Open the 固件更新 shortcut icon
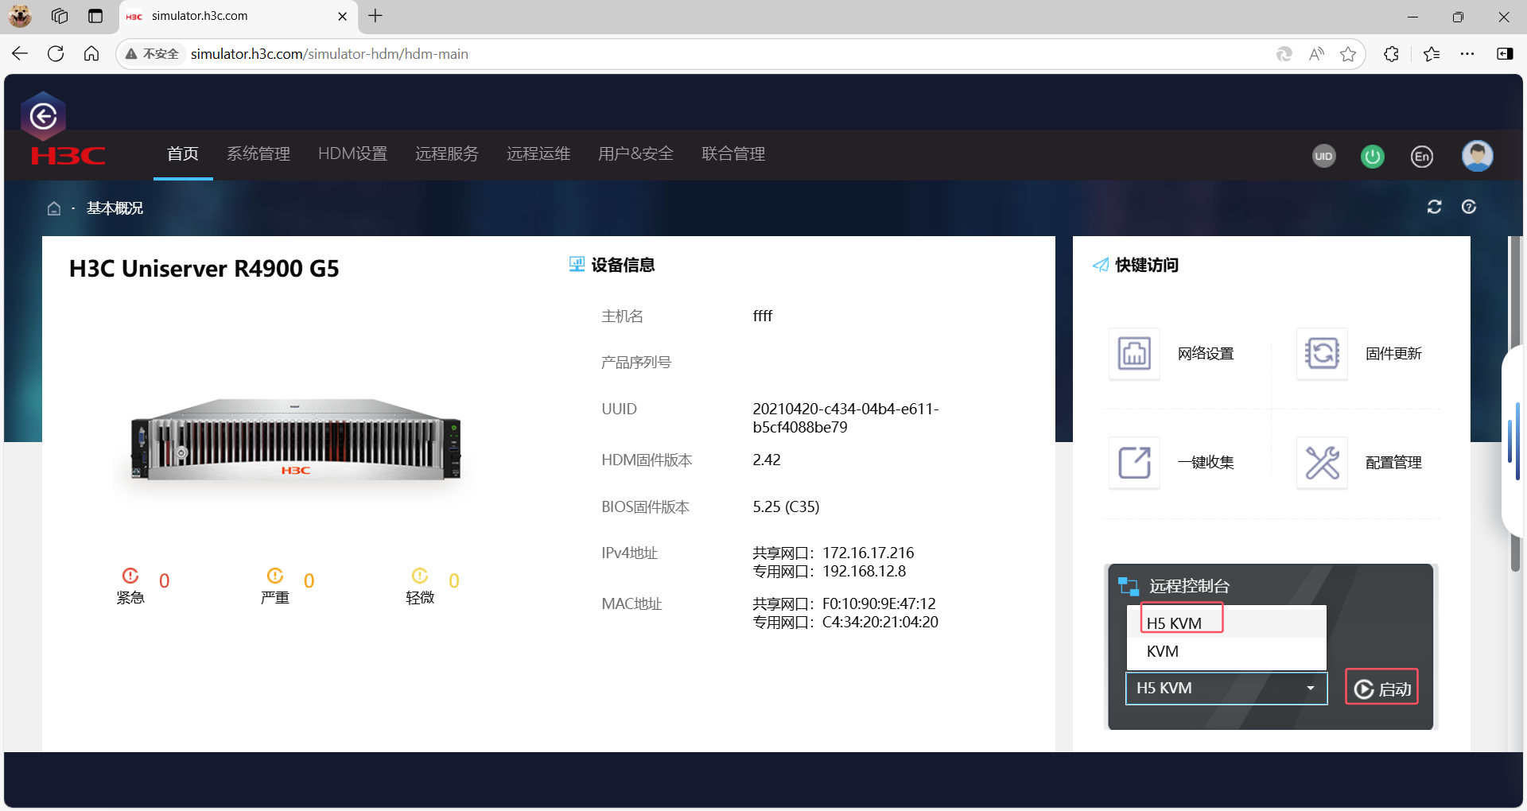 coord(1322,353)
